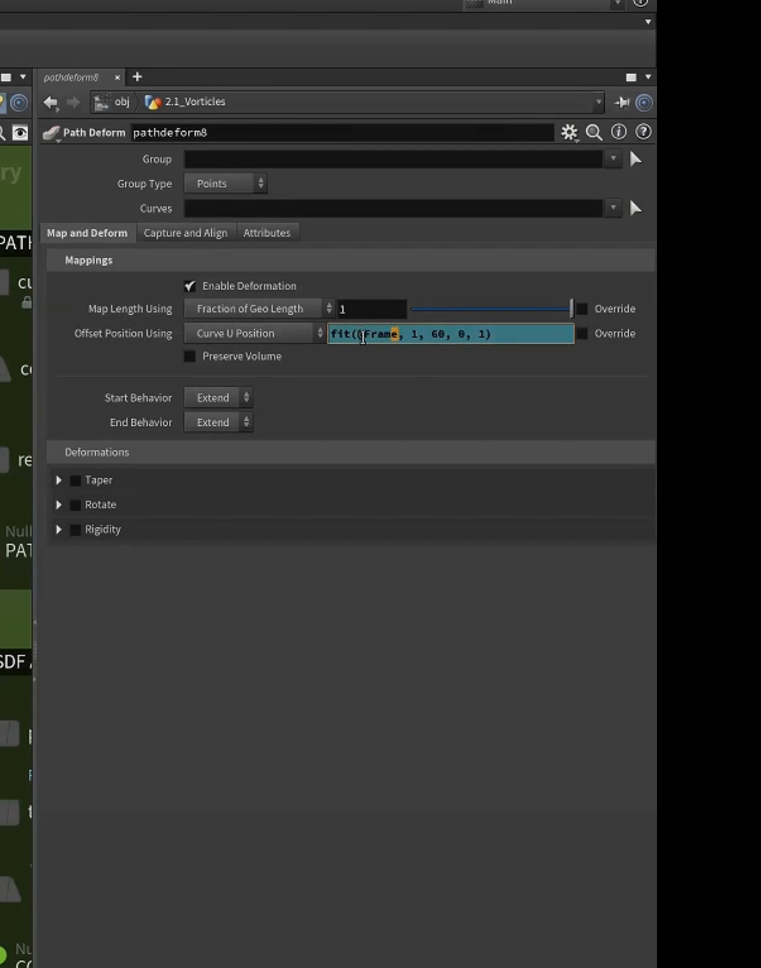761x968 pixels.
Task: Click the 2.1_Vorticles path segment
Action: (x=195, y=102)
